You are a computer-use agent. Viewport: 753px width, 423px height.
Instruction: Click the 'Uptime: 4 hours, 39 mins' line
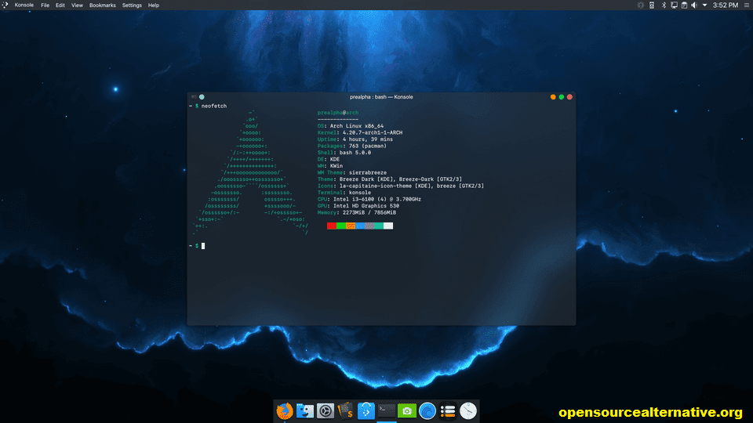[355, 139]
